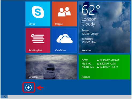This screenshot has width=132, height=99.
Task: Show all apps with the down arrow button
Action: click(x=28, y=87)
